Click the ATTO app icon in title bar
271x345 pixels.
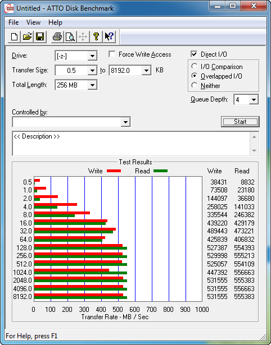(x=9, y=8)
